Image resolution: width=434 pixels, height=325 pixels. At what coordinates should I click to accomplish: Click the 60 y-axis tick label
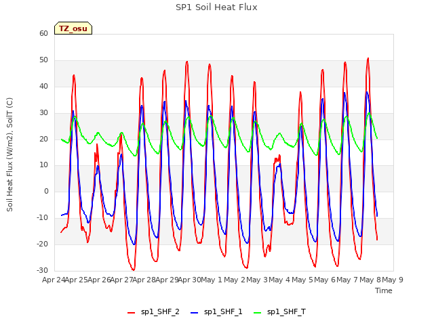[43, 34]
